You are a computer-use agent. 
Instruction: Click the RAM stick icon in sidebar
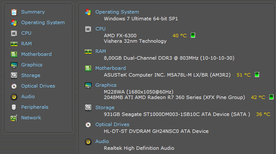[x=14, y=44]
